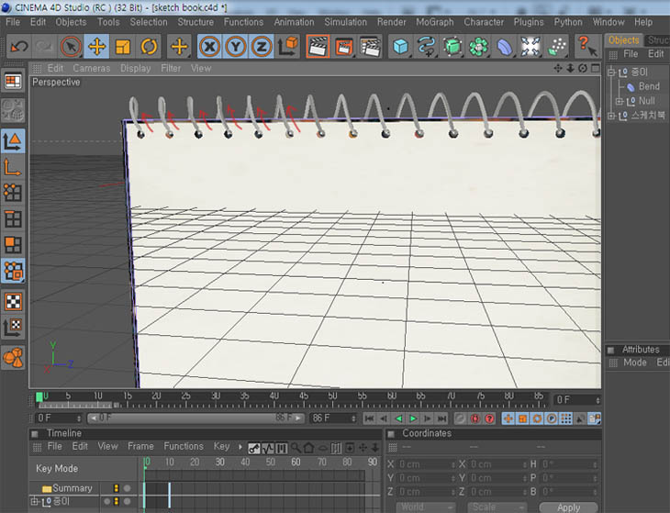Open the World coordinate mode dropdown

click(x=426, y=507)
